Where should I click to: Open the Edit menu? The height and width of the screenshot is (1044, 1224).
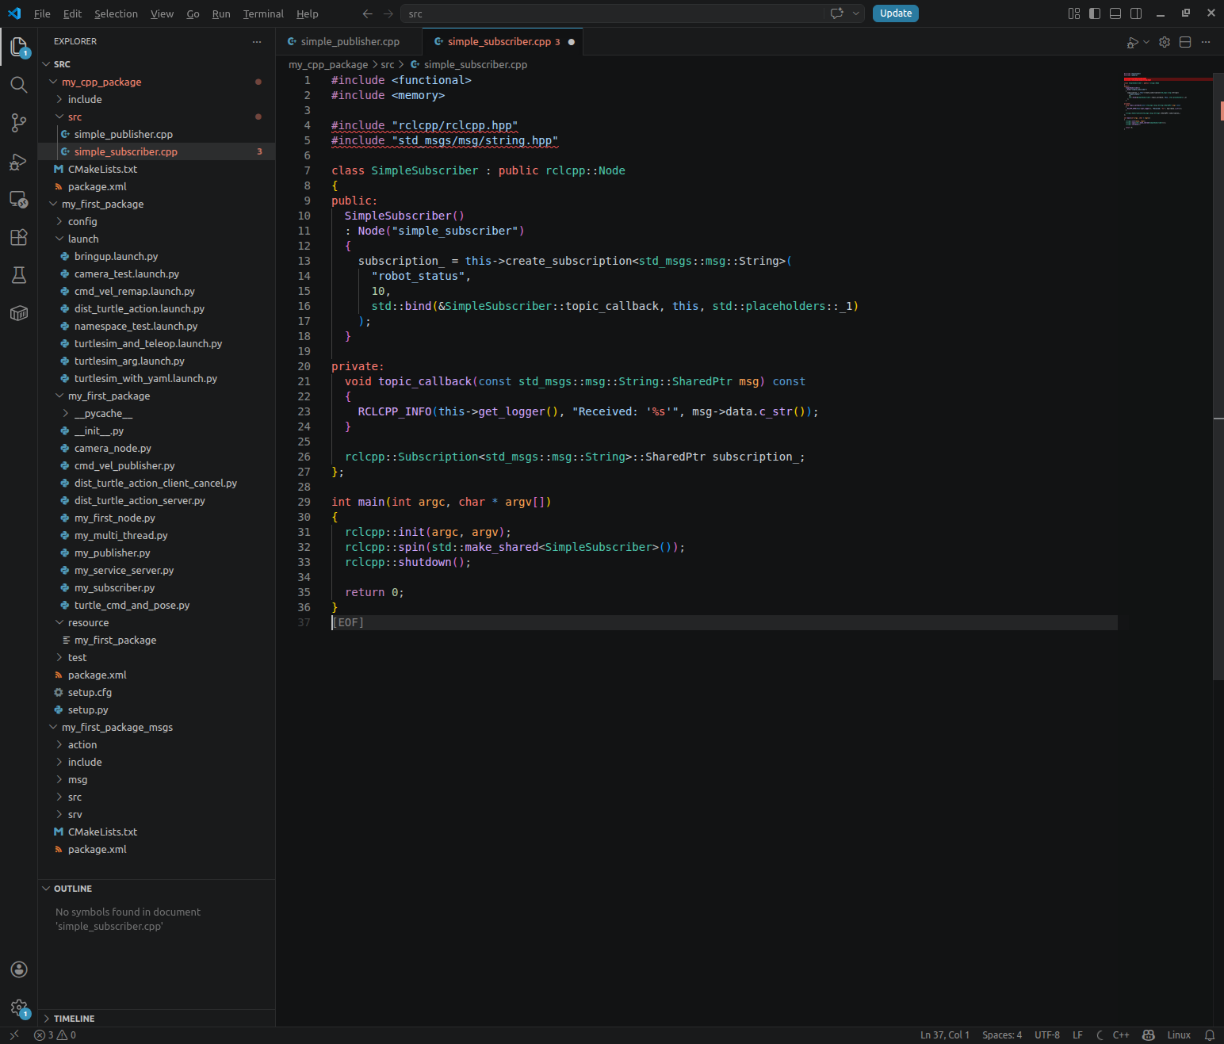pos(72,13)
